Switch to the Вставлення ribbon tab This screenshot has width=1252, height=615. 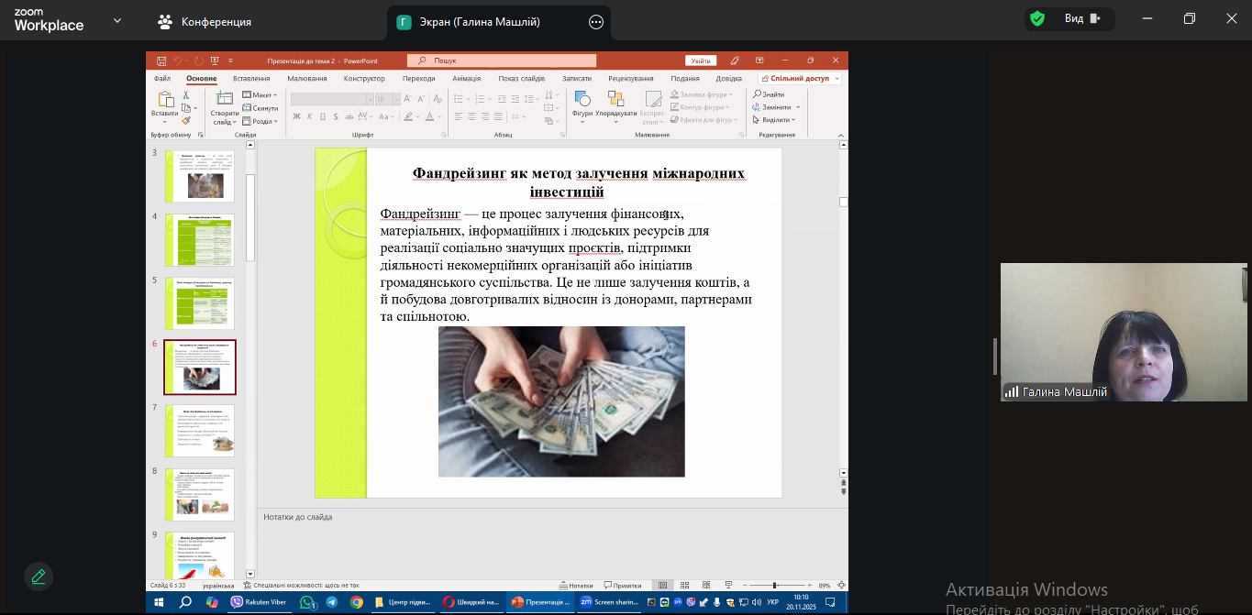point(250,79)
